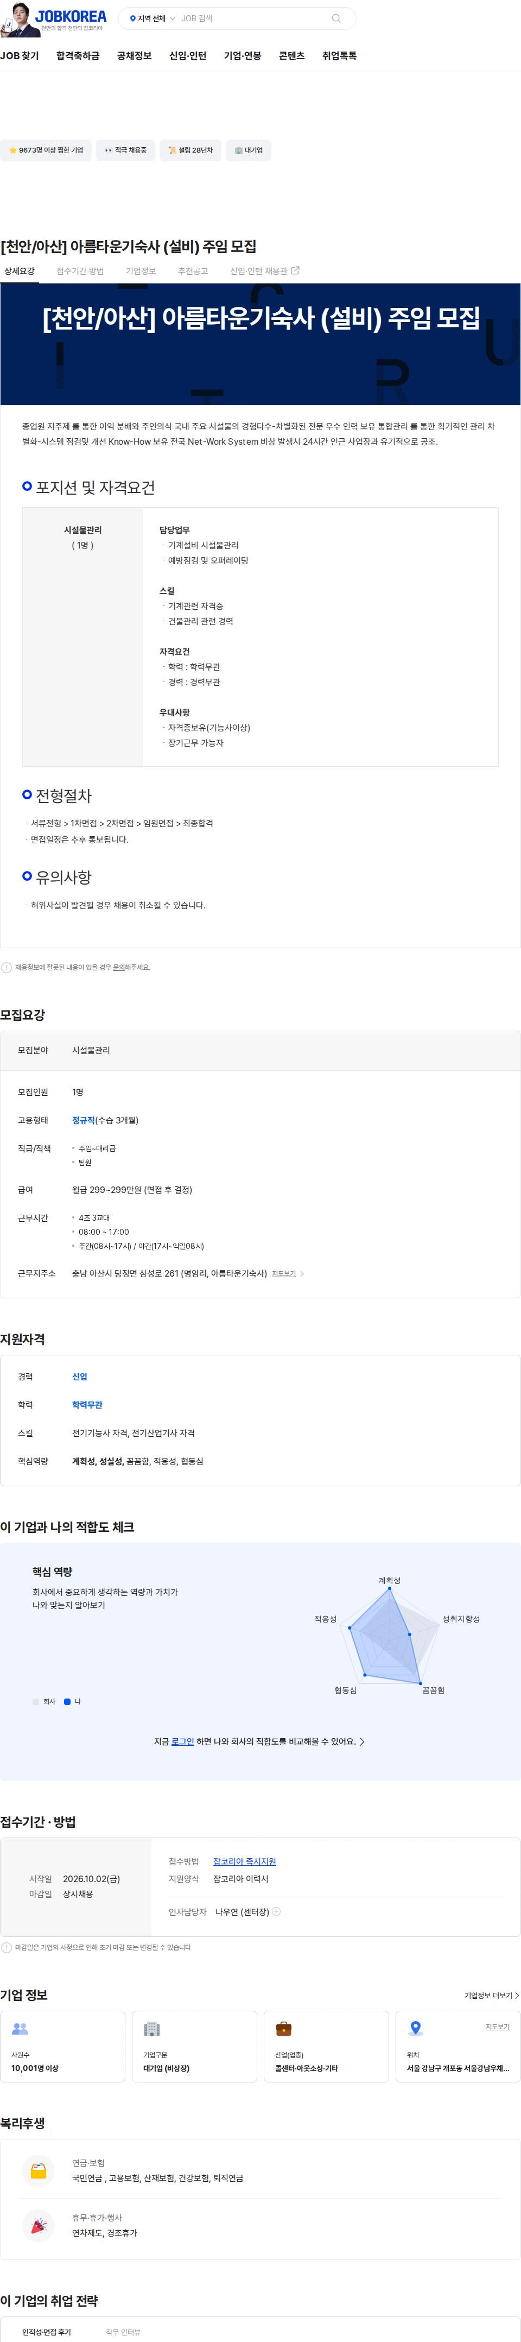Select the 기업정보 tab

[141, 271]
